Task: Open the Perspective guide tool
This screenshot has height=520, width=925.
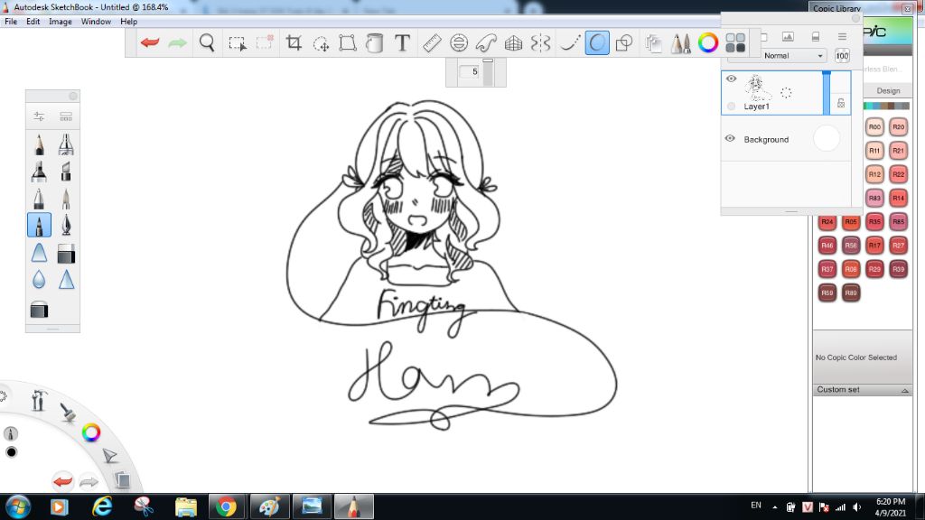Action: click(x=513, y=42)
